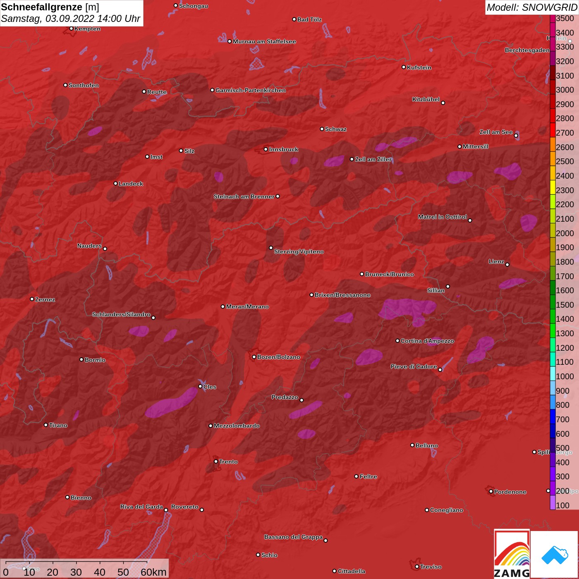Click the 2300 yellow legend swatch
The image size is (579, 579).
[x=553, y=187]
